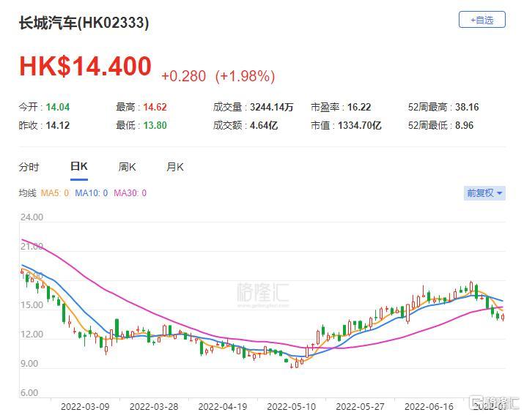The height and width of the screenshot is (415, 524).
Task: Click 市值 value 1334.70亿
Action: 360,126
